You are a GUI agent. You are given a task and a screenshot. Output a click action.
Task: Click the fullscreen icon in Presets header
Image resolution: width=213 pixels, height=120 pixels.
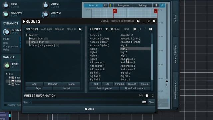(149, 21)
